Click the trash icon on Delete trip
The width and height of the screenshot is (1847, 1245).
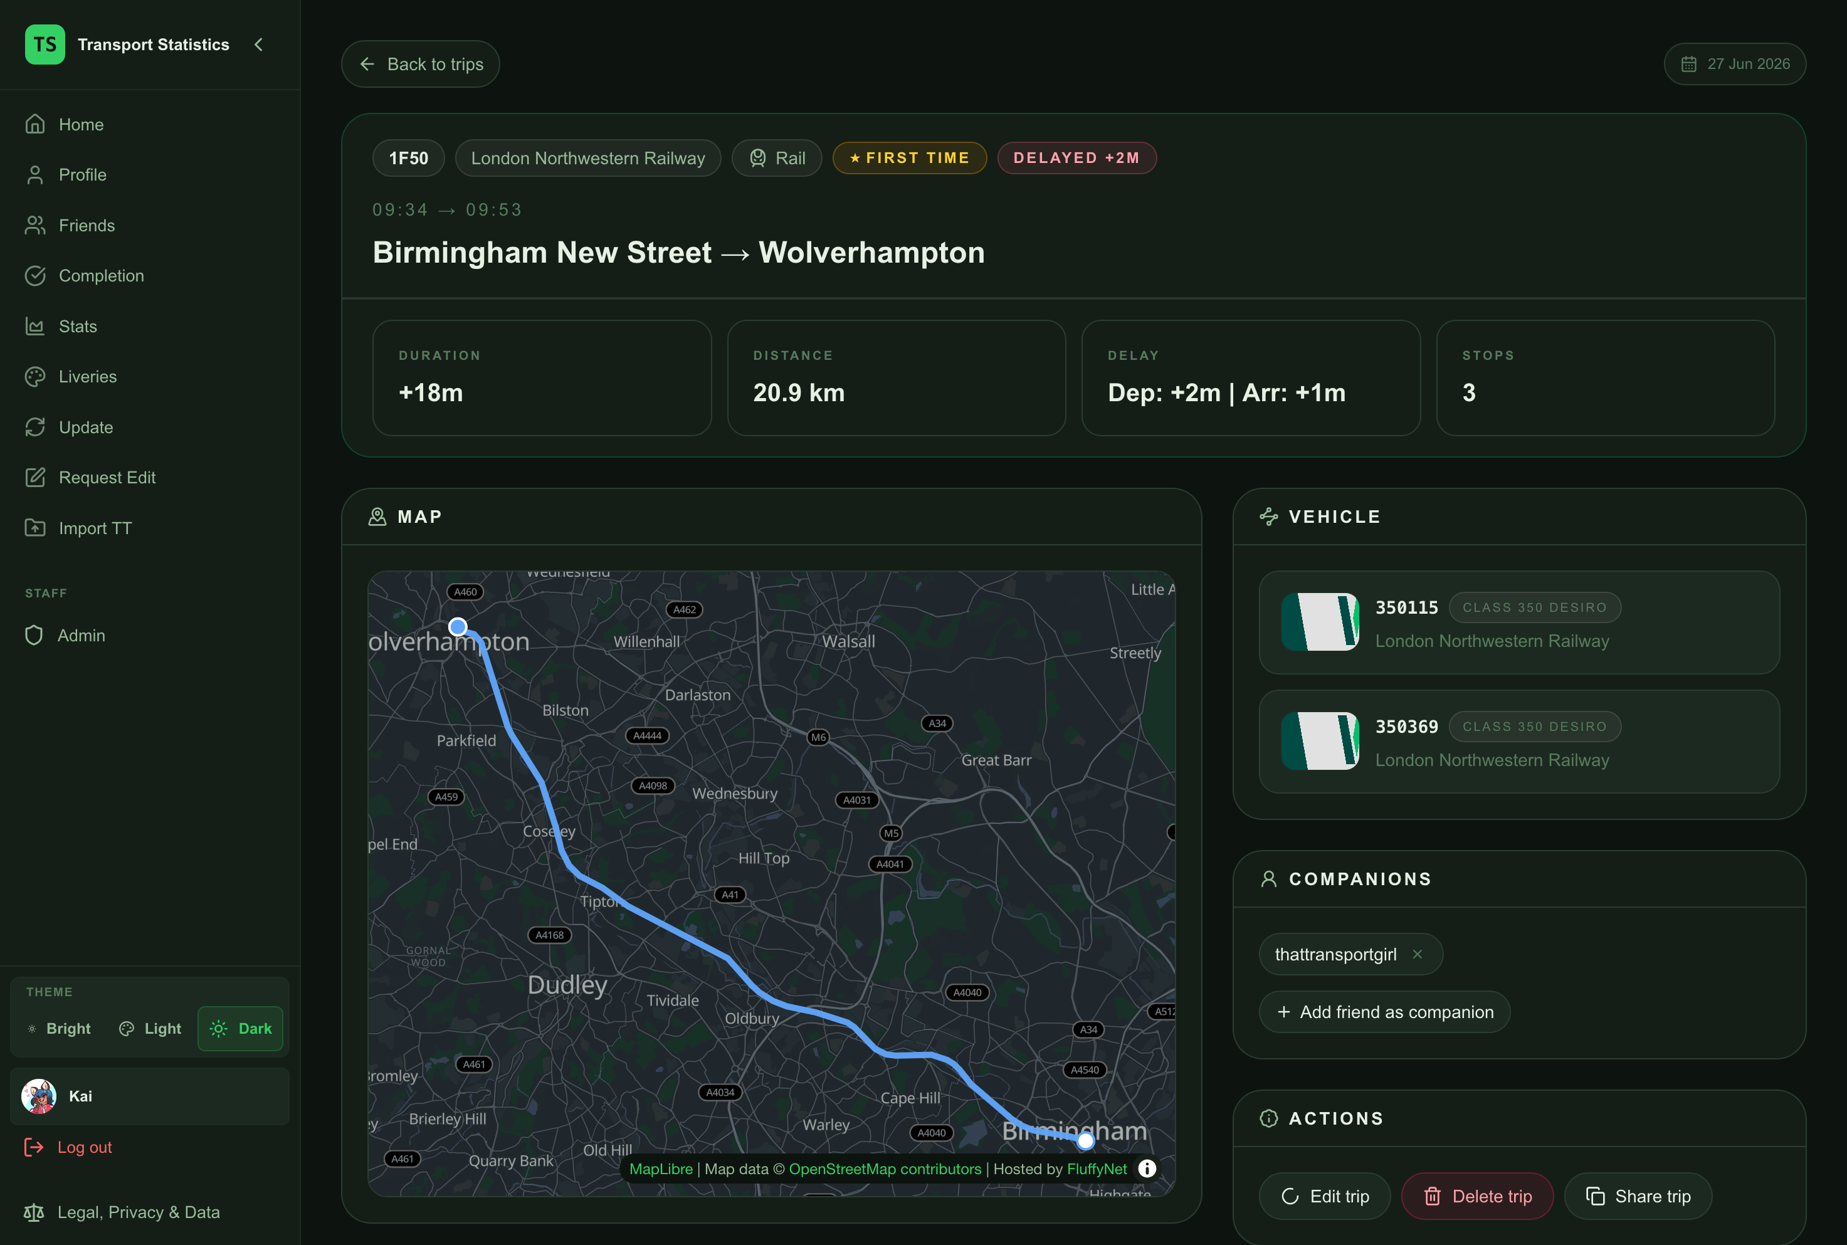point(1433,1197)
